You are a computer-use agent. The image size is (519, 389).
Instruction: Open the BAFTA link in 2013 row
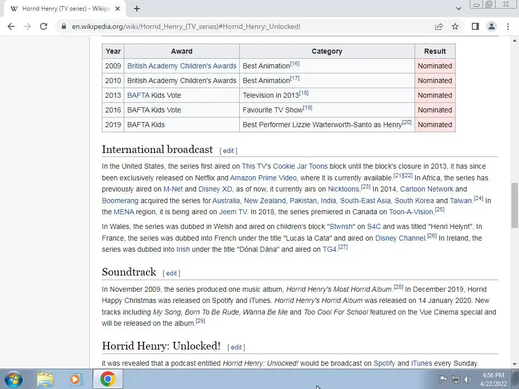pyautogui.click(x=138, y=95)
